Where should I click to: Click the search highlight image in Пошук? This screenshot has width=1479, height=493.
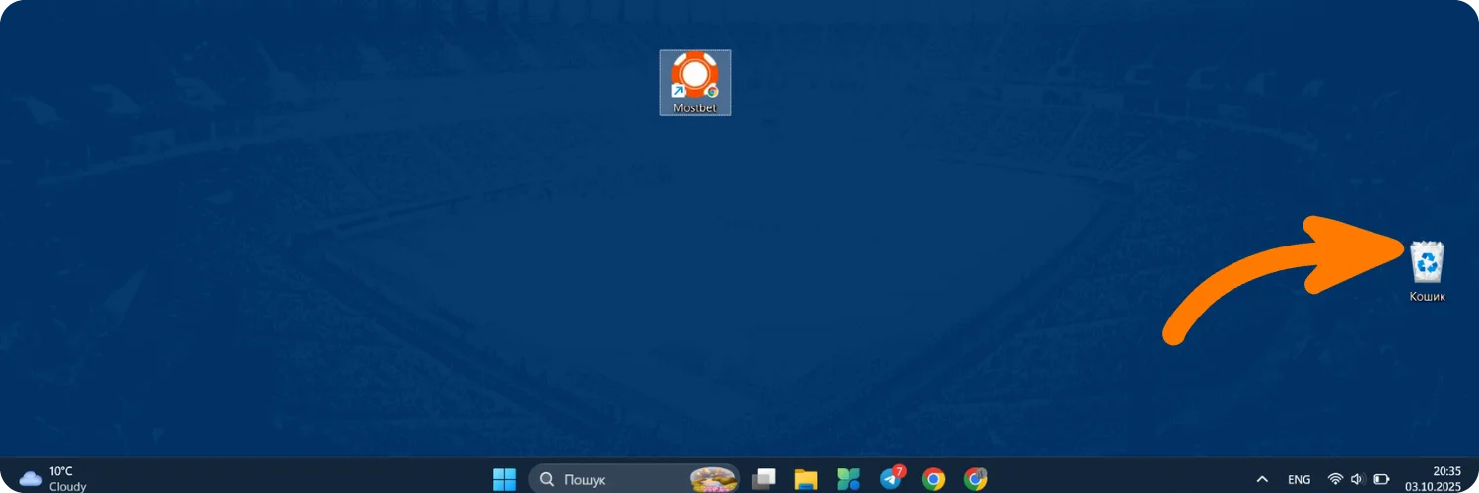pos(714,480)
